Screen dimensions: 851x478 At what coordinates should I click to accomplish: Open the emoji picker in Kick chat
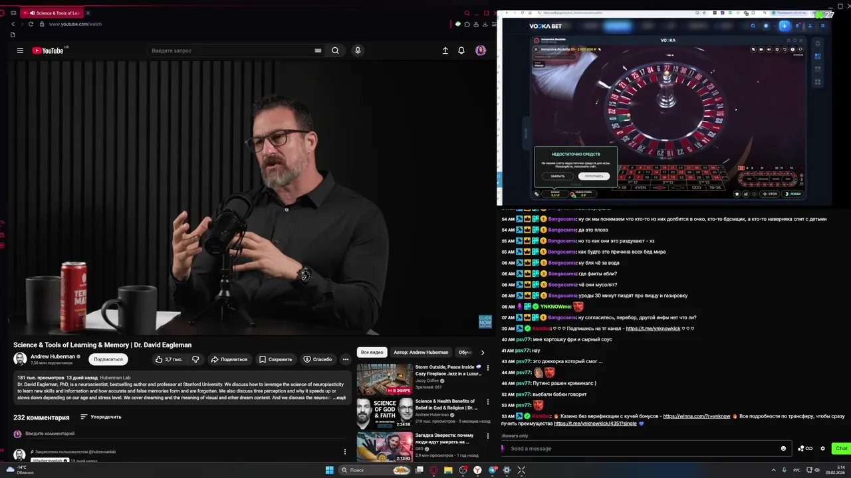coord(783,448)
